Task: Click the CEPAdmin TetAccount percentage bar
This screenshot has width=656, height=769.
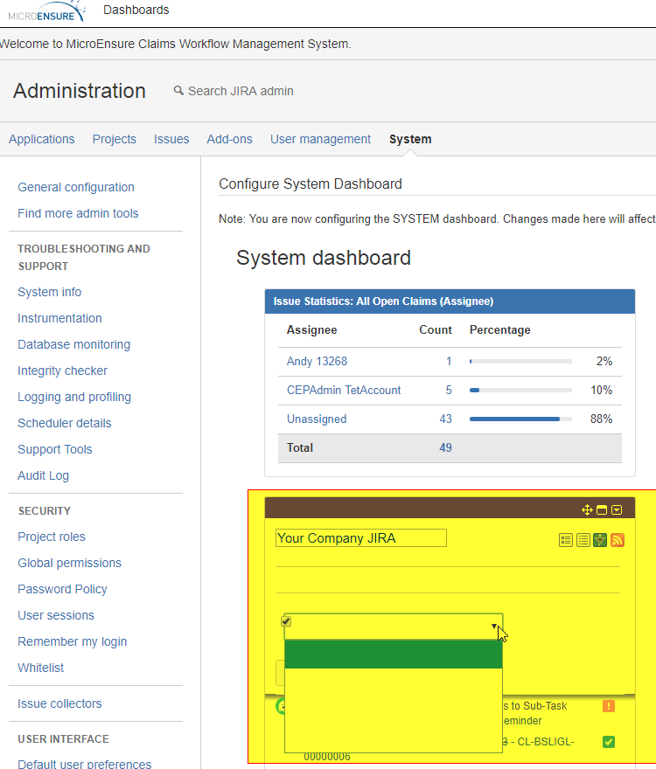Action: point(520,391)
